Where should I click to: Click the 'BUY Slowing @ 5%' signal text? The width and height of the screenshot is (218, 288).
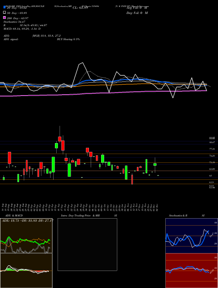coord(68,39)
